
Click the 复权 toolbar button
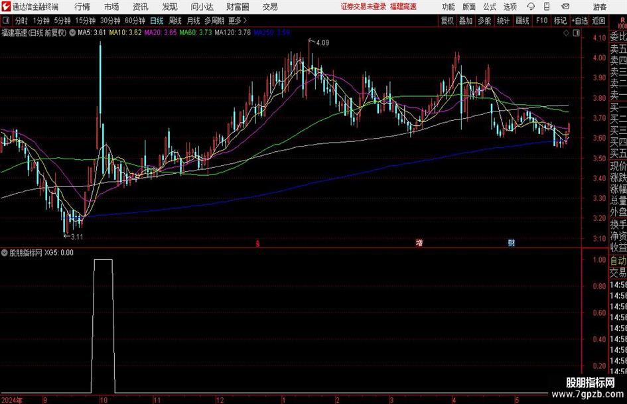[447, 21]
